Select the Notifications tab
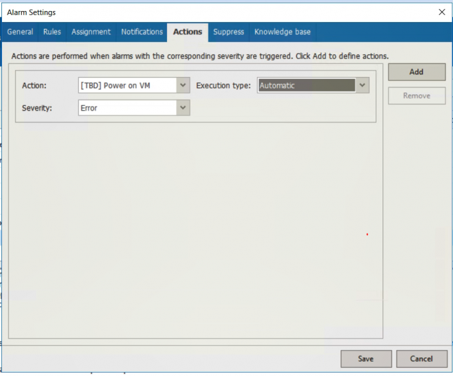This screenshot has width=453, height=376. point(142,32)
